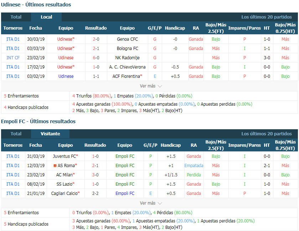Click SS Lazio team name
Image resolution: width=299 pixels, height=231 pixels.
click(65, 184)
